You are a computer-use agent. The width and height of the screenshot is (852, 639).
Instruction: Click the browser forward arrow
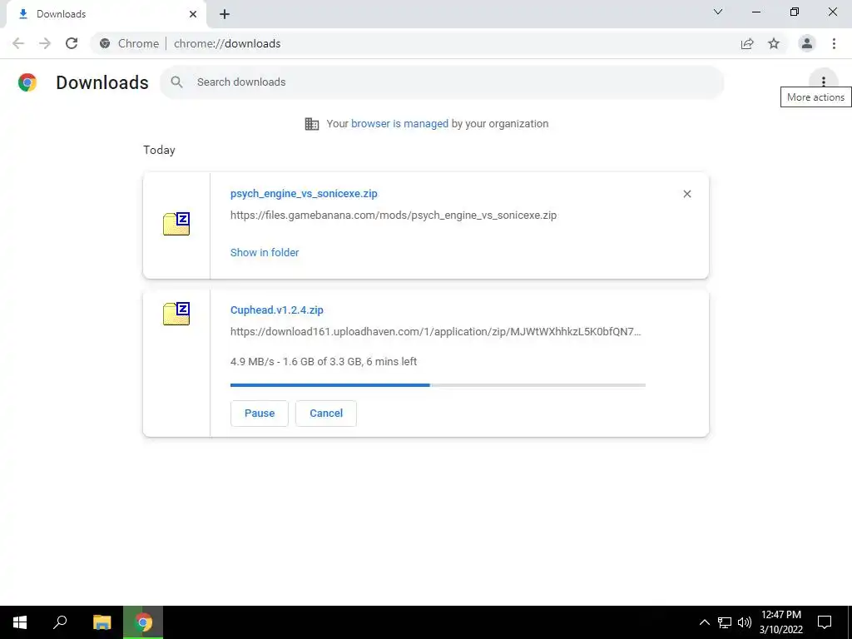(x=45, y=43)
